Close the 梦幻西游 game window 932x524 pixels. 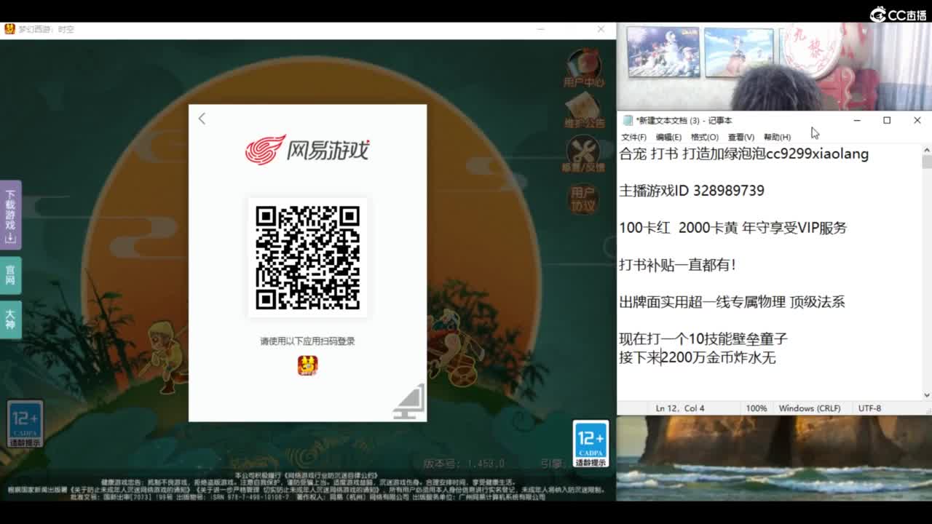click(601, 29)
